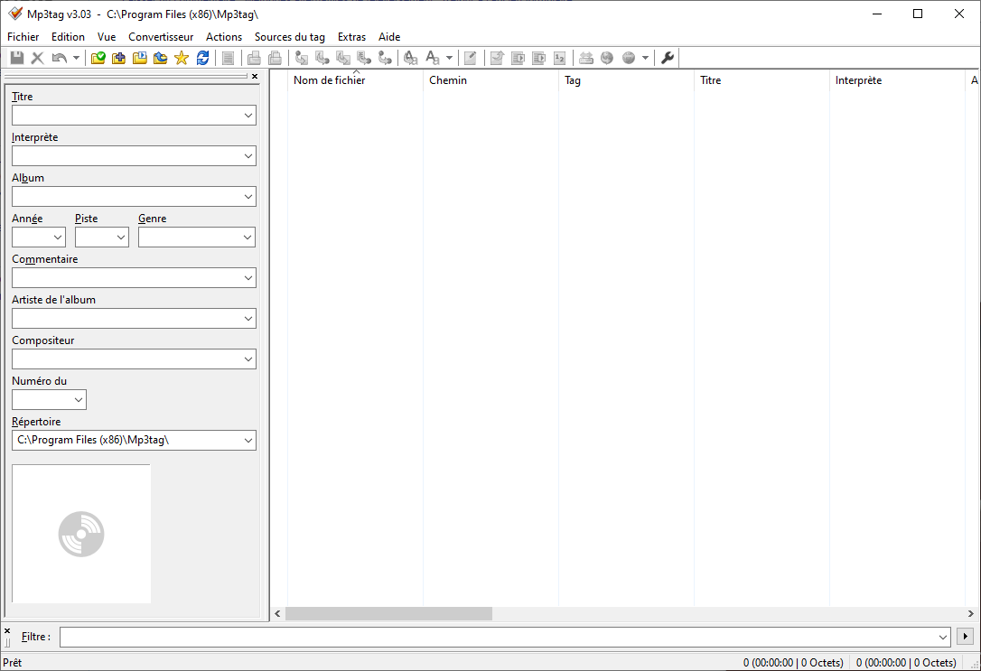Click the Refresh blue arrows icon
This screenshot has width=981, height=671.
click(202, 58)
